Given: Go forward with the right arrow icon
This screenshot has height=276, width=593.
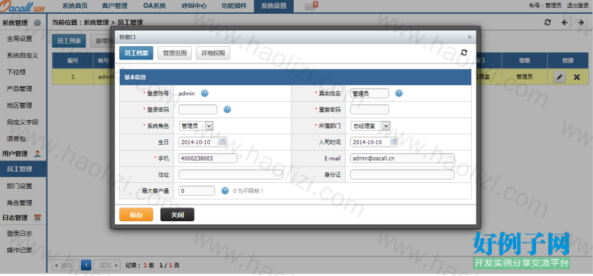Looking at the screenshot, I should pyautogui.click(x=581, y=22).
